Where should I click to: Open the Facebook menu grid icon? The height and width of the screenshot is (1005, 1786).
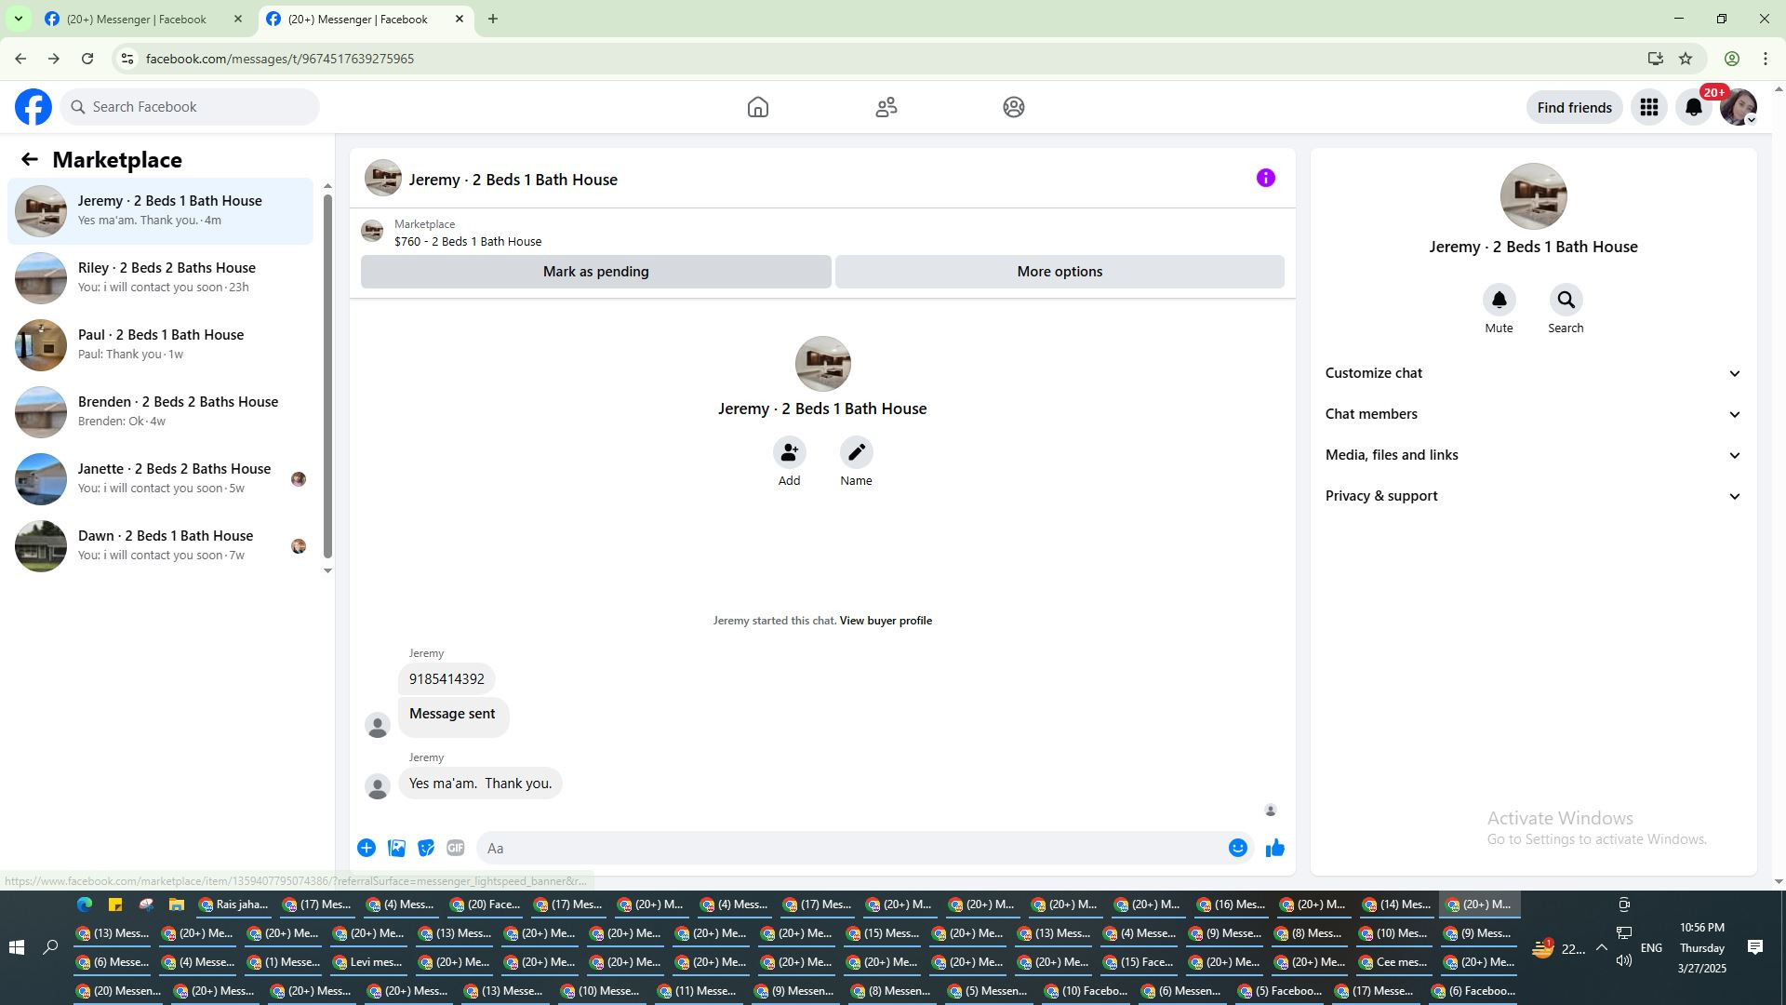click(x=1649, y=107)
